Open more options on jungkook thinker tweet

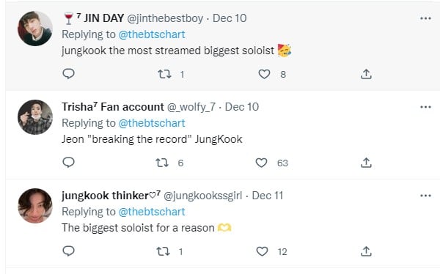tap(425, 196)
